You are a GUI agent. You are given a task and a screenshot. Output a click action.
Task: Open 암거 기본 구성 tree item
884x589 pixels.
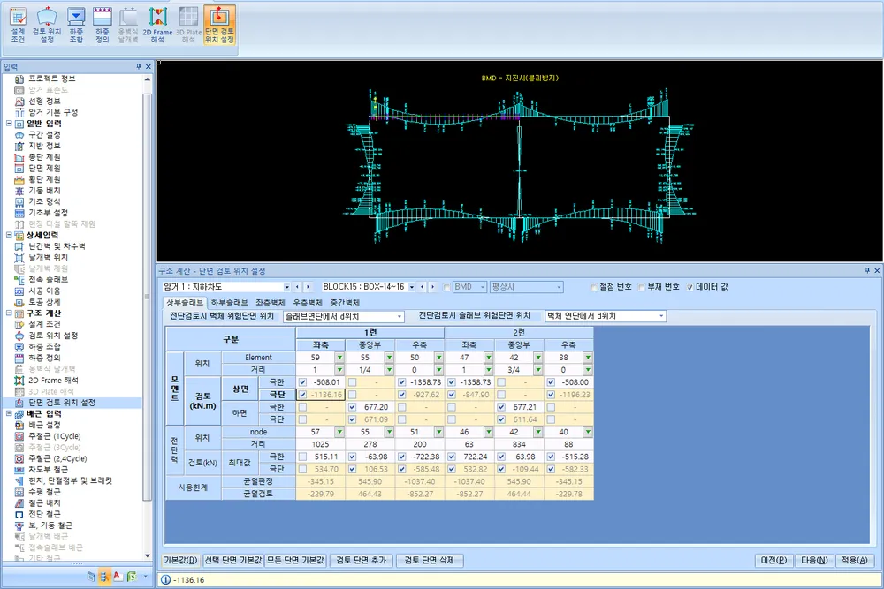[x=53, y=112]
